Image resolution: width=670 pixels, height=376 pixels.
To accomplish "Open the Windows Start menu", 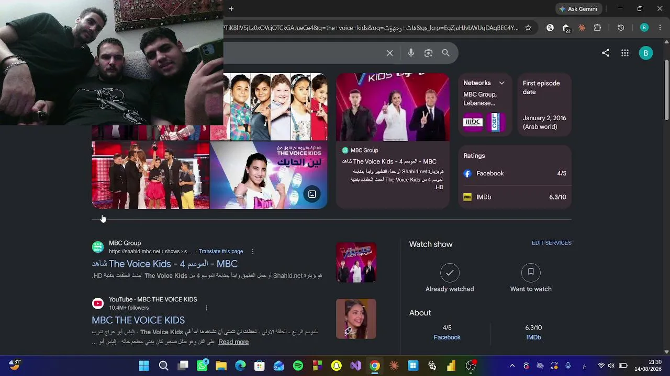I will pyautogui.click(x=144, y=366).
